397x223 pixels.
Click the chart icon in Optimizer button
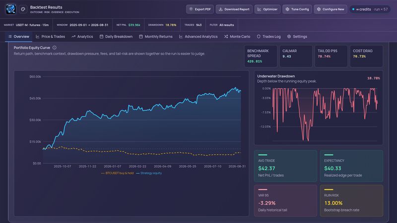click(x=259, y=9)
